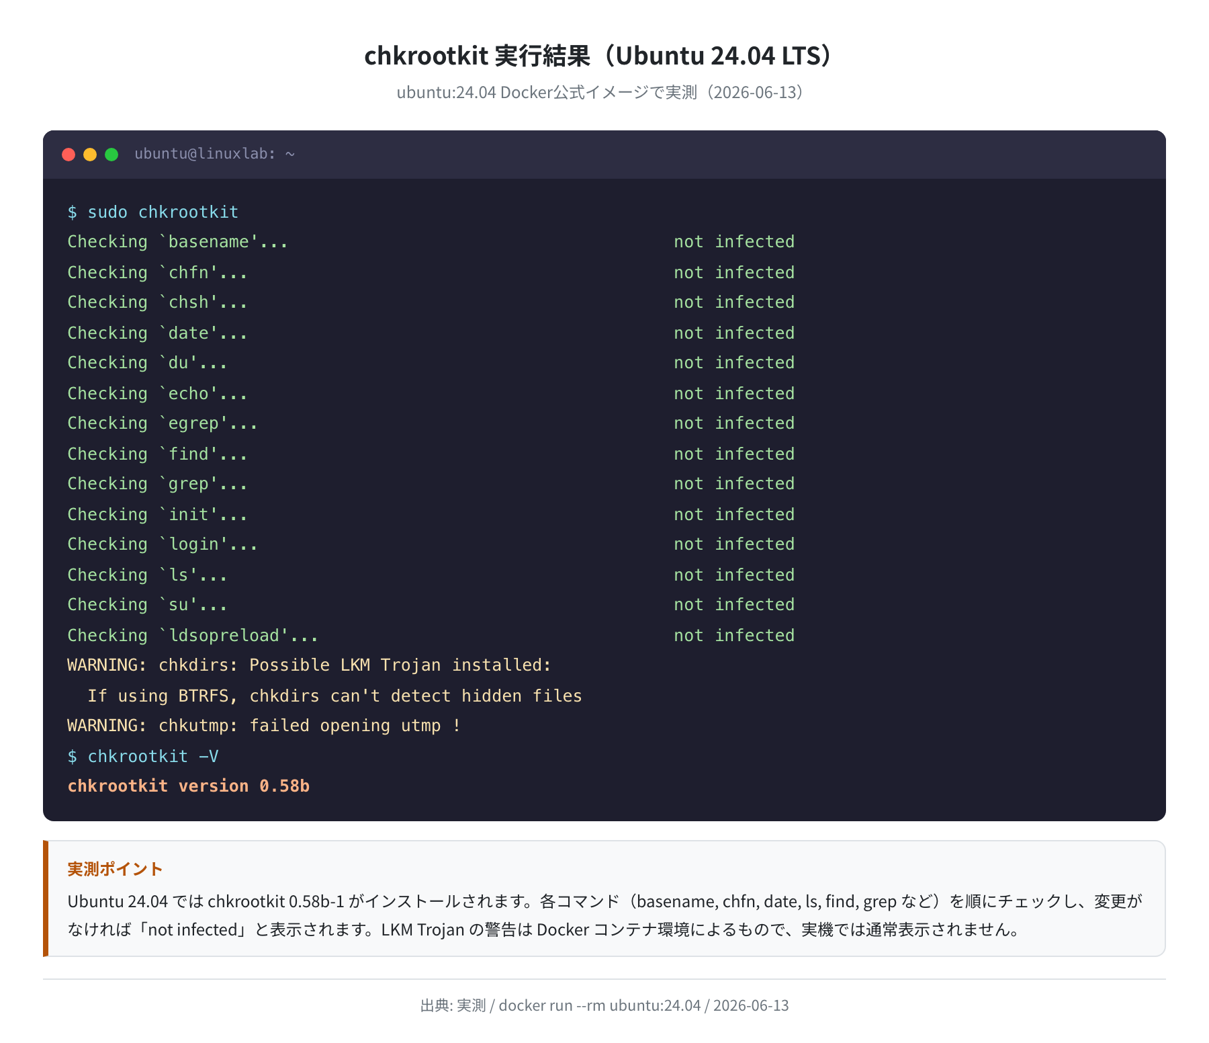Click not infected result for basename
The height and width of the screenshot is (1043, 1209).
pos(734,242)
